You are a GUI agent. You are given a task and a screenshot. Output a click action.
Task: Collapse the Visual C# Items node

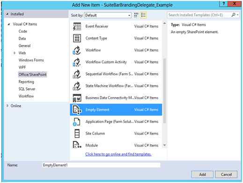coord(9,24)
